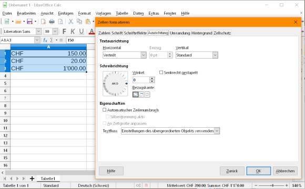Click the Print icon

[x=52, y=21]
